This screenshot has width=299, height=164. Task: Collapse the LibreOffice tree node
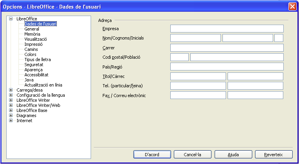11,19
